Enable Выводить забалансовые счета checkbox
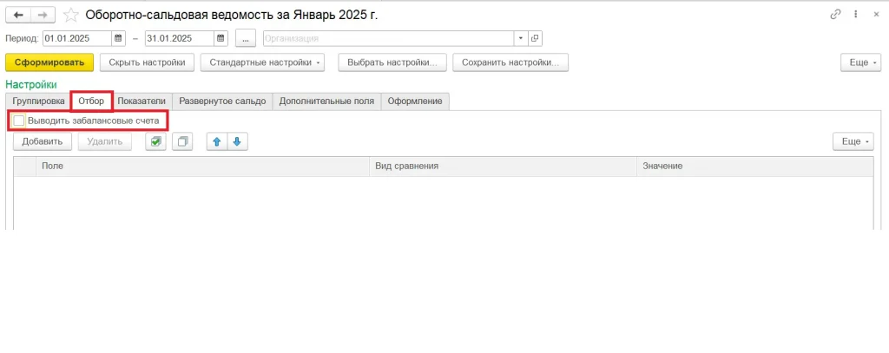The width and height of the screenshot is (889, 353). [x=19, y=121]
